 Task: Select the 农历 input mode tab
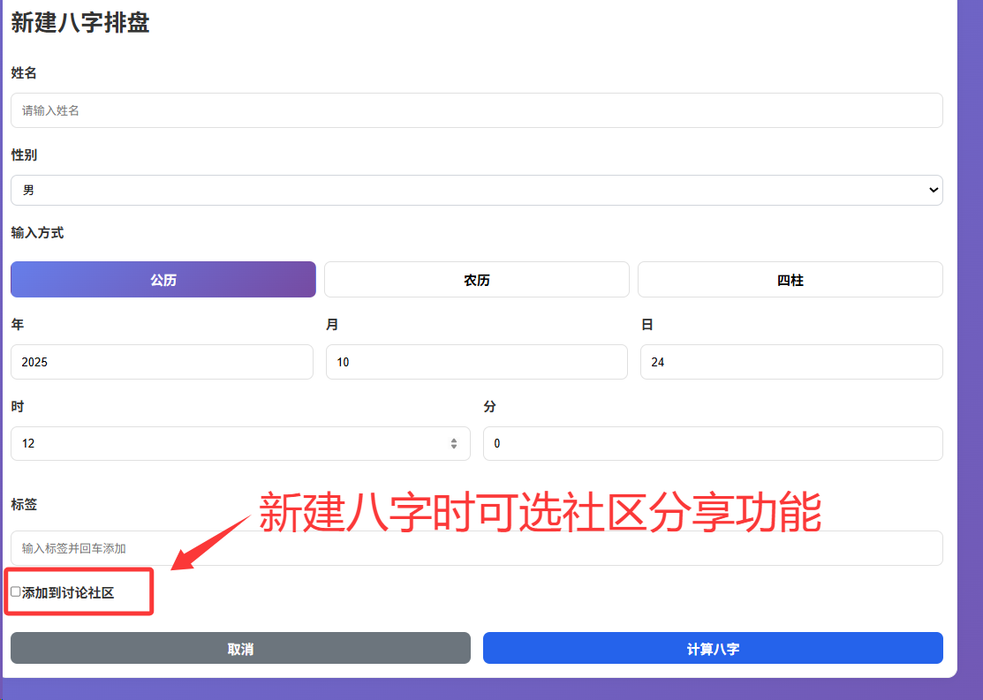[x=476, y=280]
